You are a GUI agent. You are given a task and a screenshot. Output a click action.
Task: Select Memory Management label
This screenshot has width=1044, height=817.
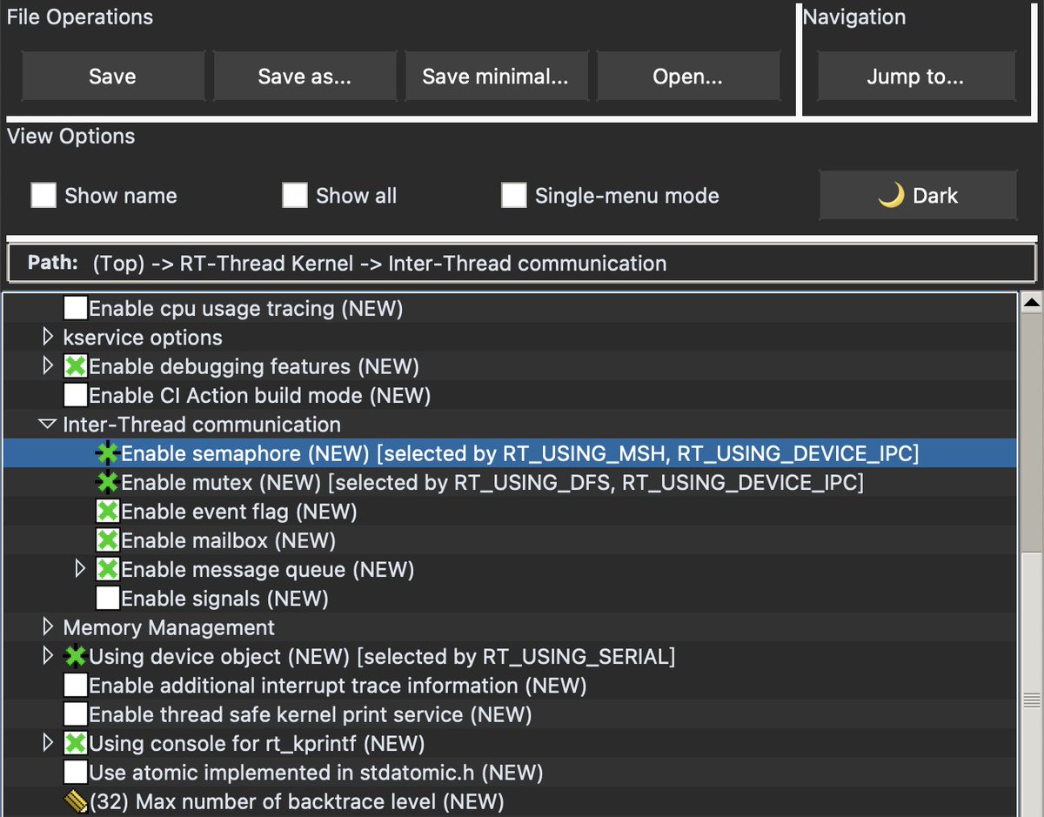pyautogui.click(x=169, y=627)
